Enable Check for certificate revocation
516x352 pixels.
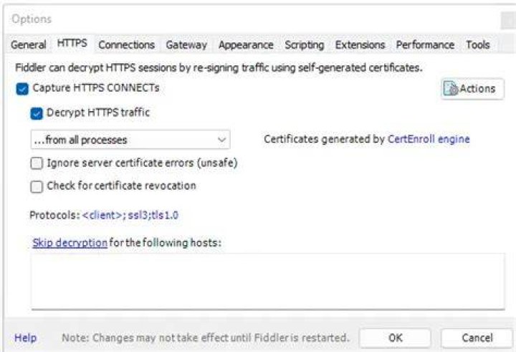click(x=37, y=186)
